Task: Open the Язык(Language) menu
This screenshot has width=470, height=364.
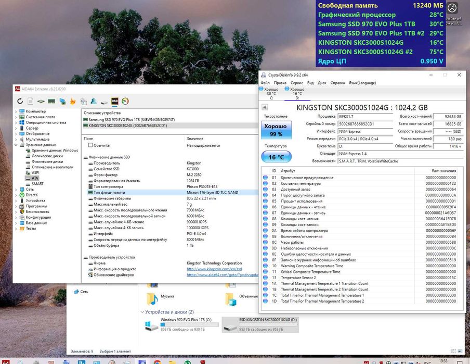Action: click(362, 83)
